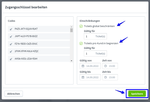Click Abbrechen to cancel editing

coord(13,94)
